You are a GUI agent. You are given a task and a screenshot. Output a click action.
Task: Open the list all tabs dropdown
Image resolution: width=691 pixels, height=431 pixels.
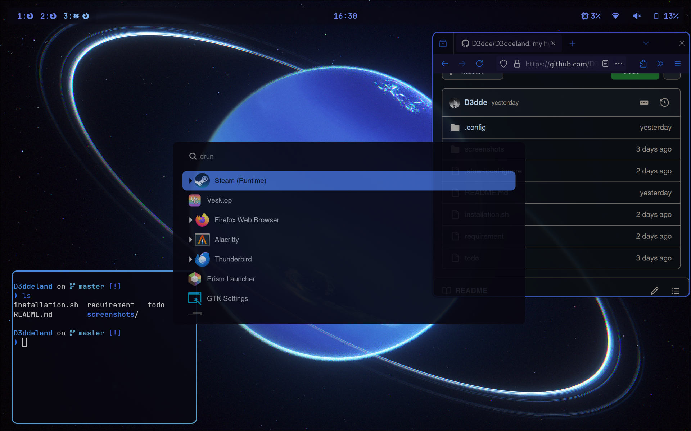(x=646, y=43)
